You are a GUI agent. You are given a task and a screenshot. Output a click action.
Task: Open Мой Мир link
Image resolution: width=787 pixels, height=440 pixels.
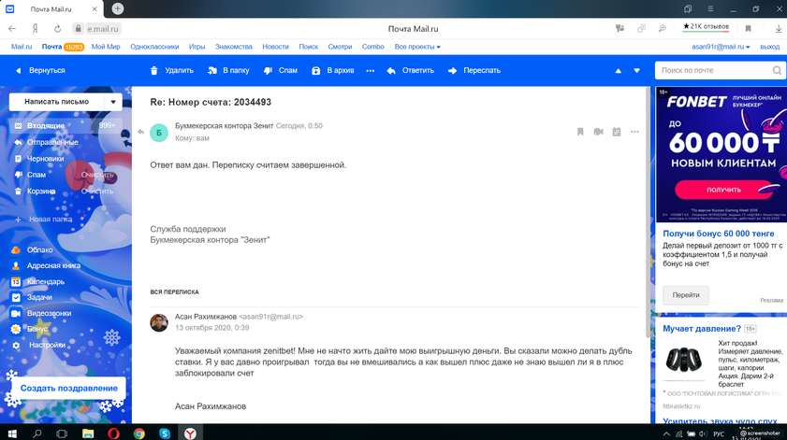click(x=106, y=47)
